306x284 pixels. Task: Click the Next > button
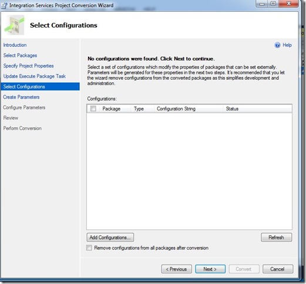pyautogui.click(x=210, y=269)
